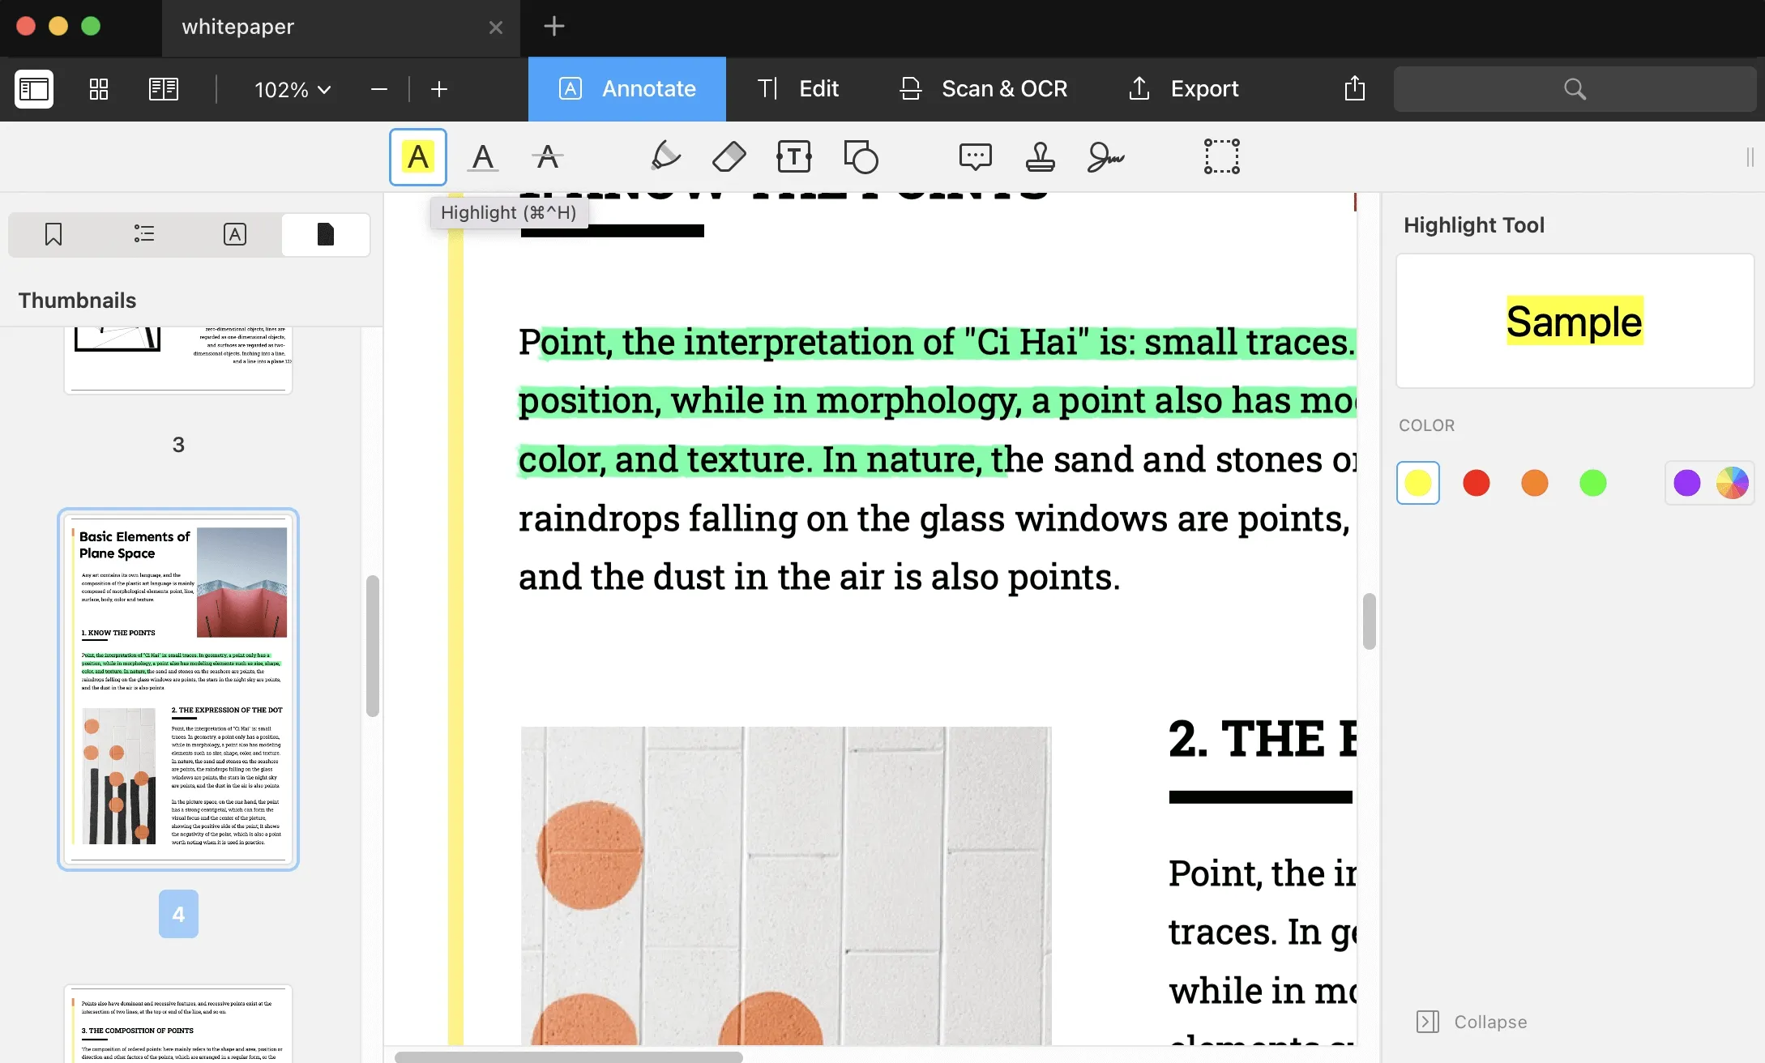This screenshot has height=1063, width=1765.
Task: Toggle the two-page spread view
Action: (163, 88)
